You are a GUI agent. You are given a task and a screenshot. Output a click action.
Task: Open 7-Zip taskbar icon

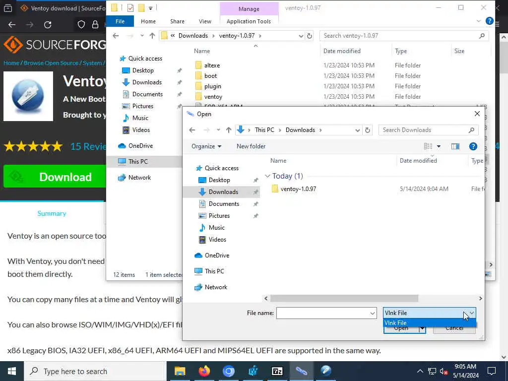tap(277, 371)
